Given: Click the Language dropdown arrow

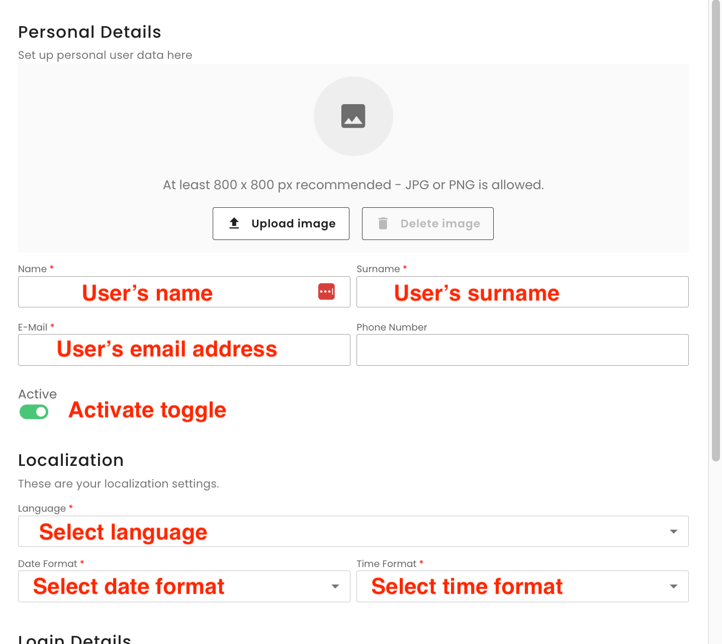Looking at the screenshot, I should tap(673, 531).
